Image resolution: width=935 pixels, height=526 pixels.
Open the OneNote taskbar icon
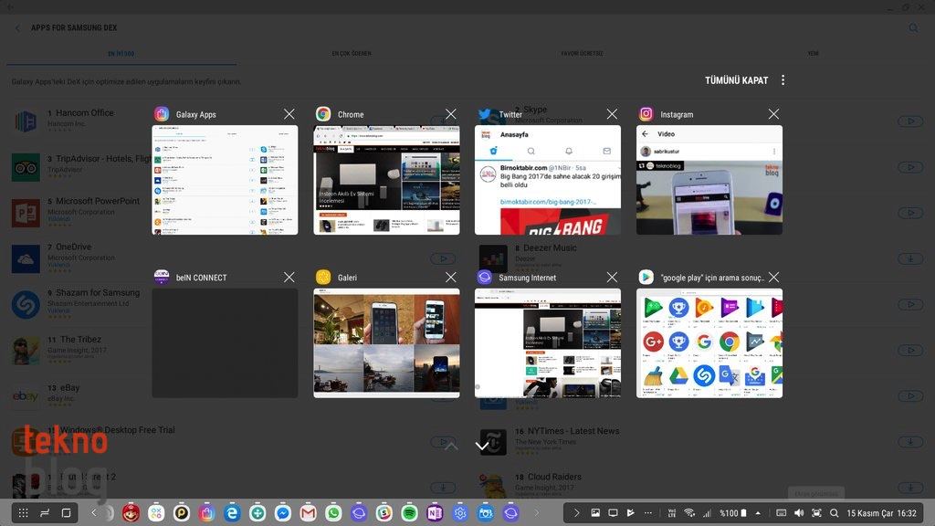(435, 513)
